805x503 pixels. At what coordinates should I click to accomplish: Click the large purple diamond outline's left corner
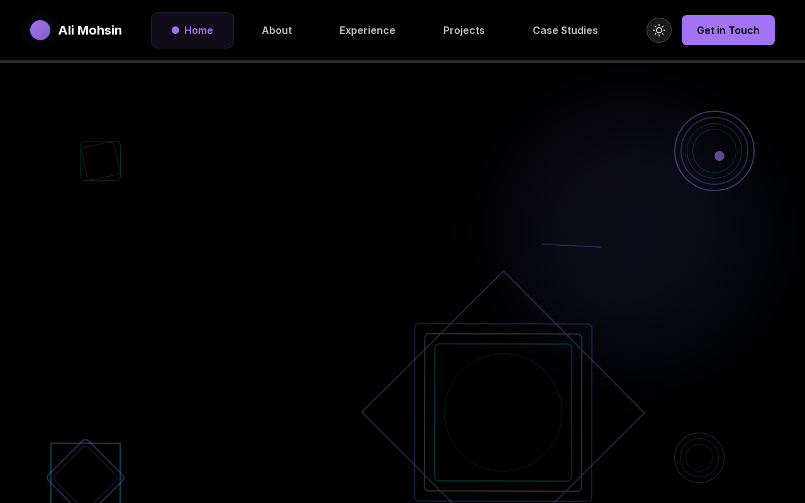(363, 412)
